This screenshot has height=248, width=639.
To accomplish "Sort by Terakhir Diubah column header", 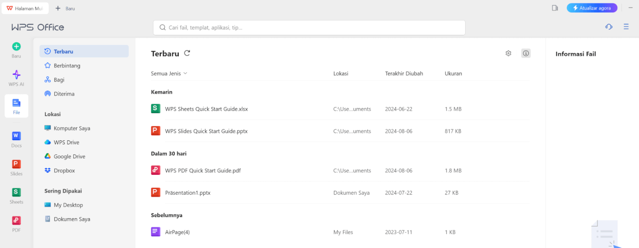I will tap(404, 74).
